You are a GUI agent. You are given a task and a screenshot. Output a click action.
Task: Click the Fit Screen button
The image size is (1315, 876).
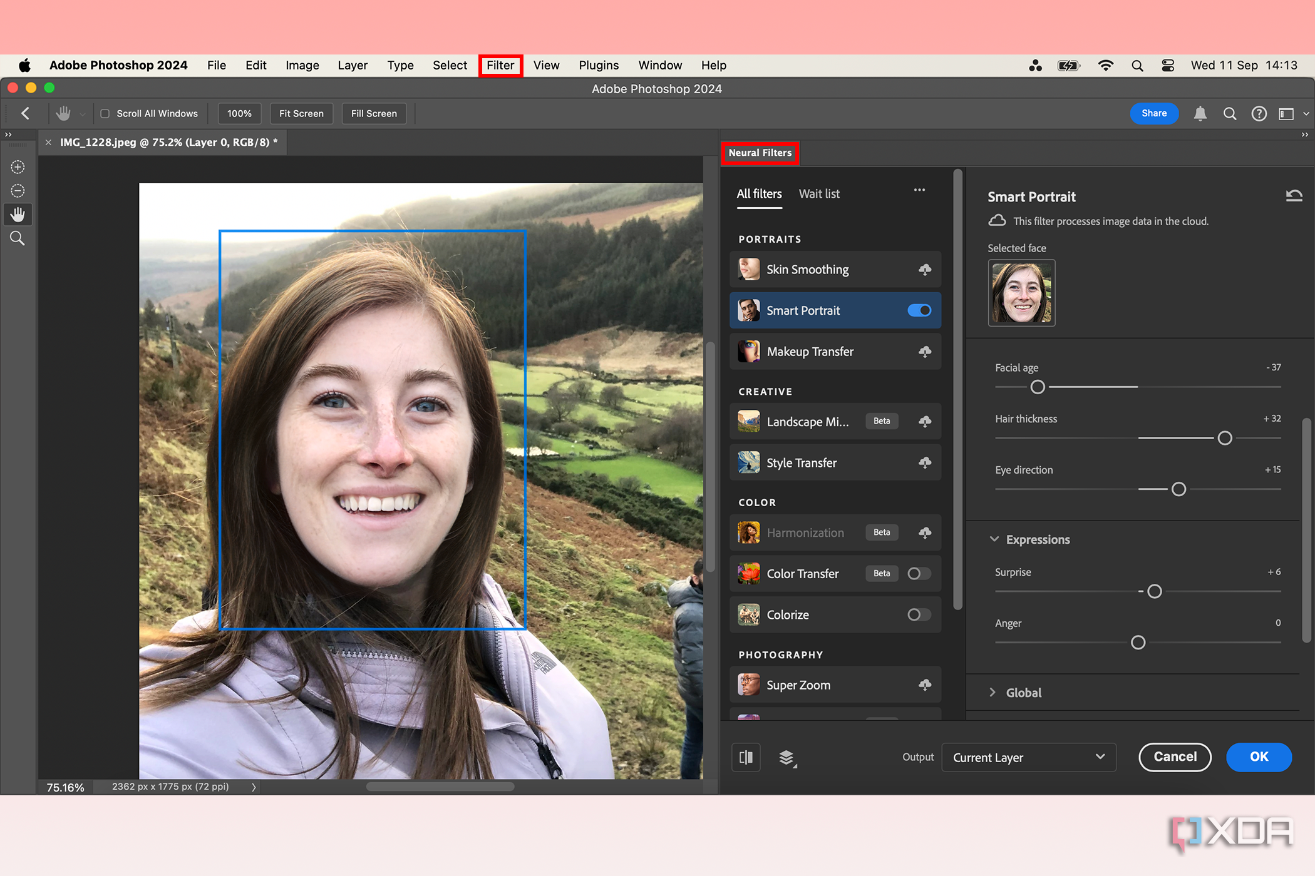click(x=301, y=113)
